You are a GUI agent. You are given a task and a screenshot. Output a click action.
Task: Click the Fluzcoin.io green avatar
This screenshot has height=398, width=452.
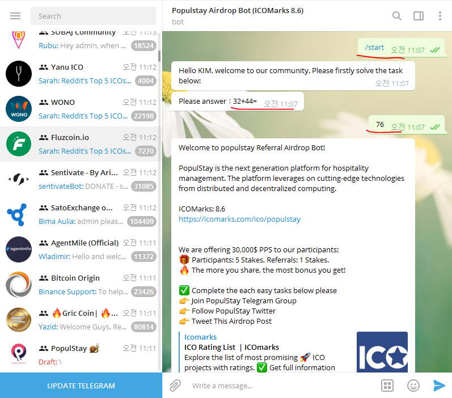click(x=19, y=144)
